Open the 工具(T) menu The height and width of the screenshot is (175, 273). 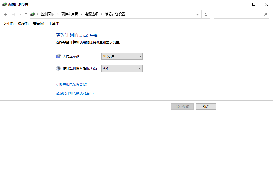click(x=54, y=24)
